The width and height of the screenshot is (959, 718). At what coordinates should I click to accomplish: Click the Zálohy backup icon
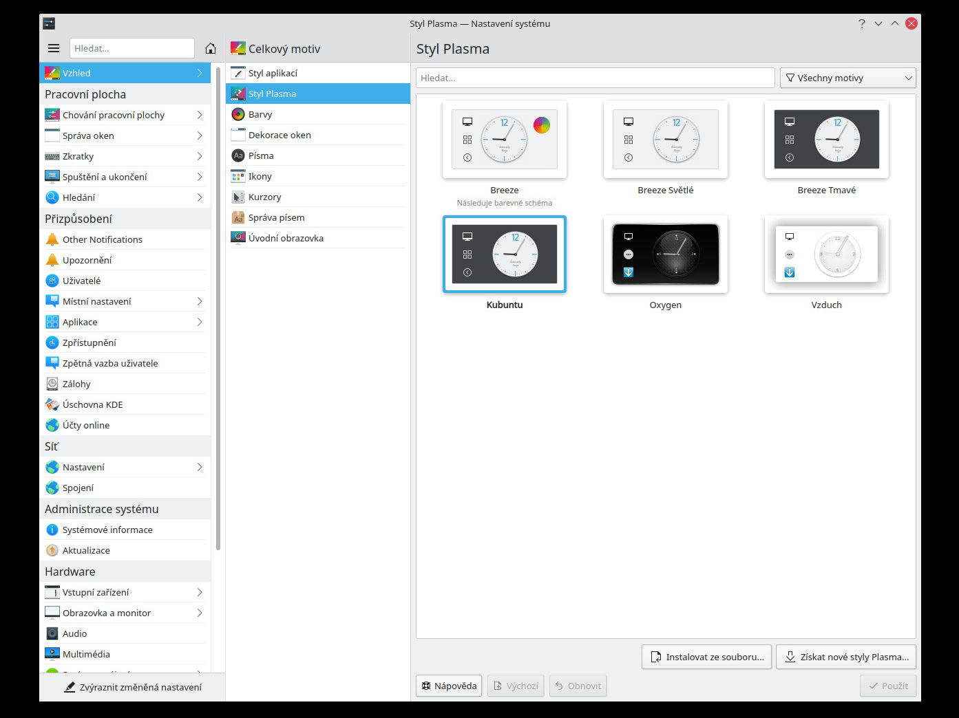click(52, 384)
